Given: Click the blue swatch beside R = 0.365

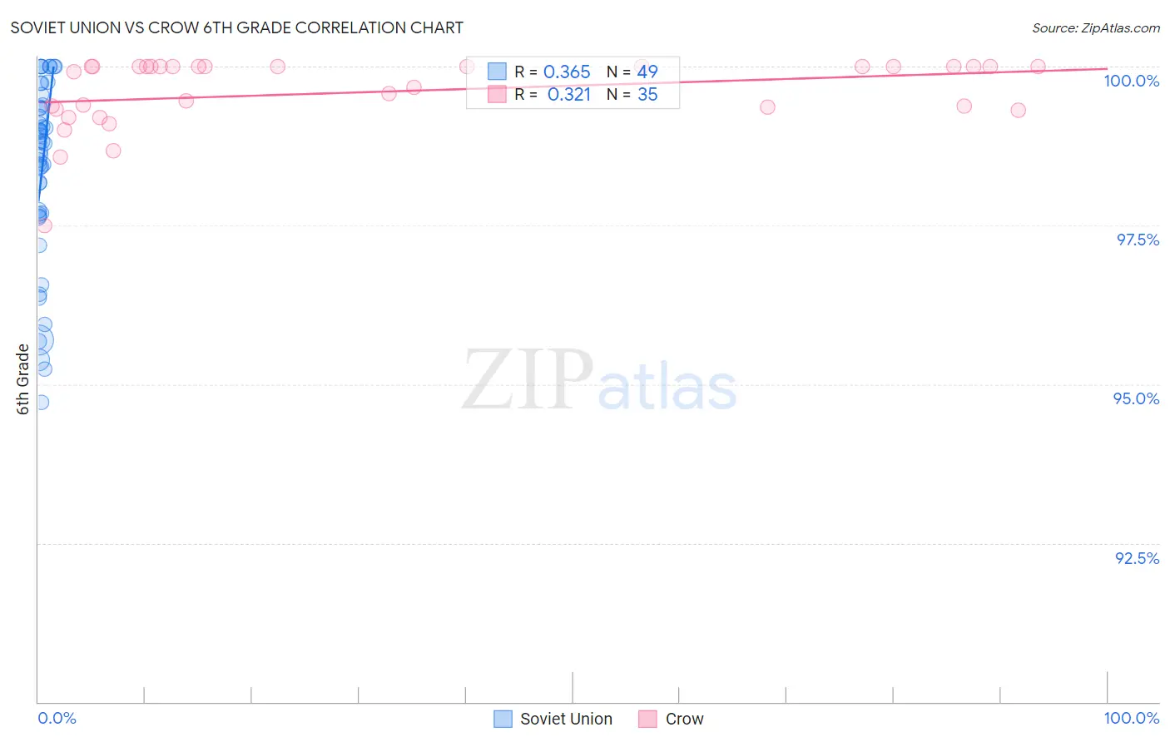Looking at the screenshot, I should [x=497, y=72].
